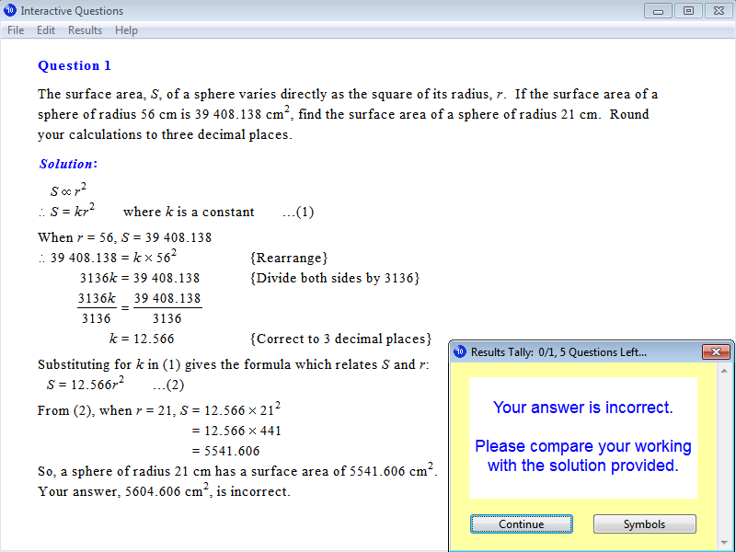The width and height of the screenshot is (736, 552).
Task: Minimize the Interactive Questions window
Action: (658, 11)
